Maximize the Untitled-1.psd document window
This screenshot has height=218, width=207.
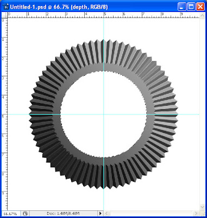[x=191, y=7]
